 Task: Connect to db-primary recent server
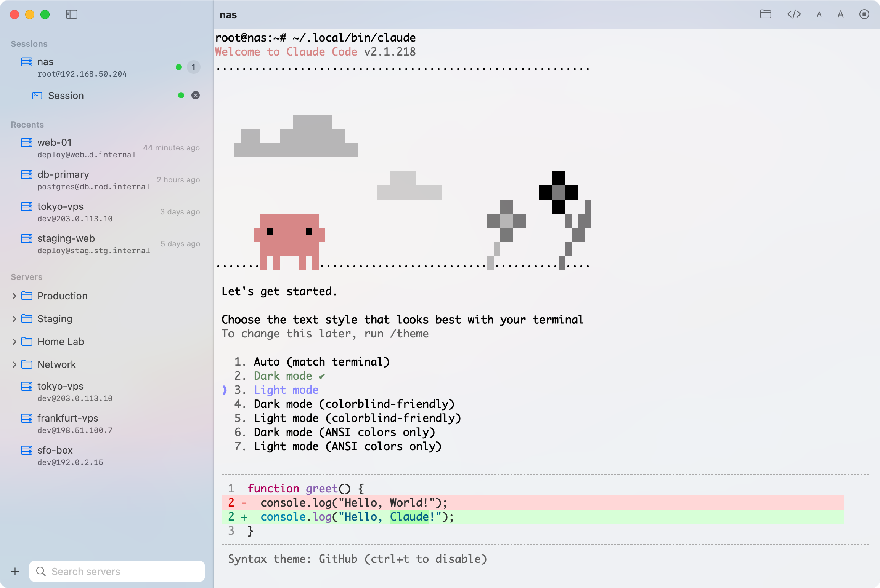tap(107, 180)
